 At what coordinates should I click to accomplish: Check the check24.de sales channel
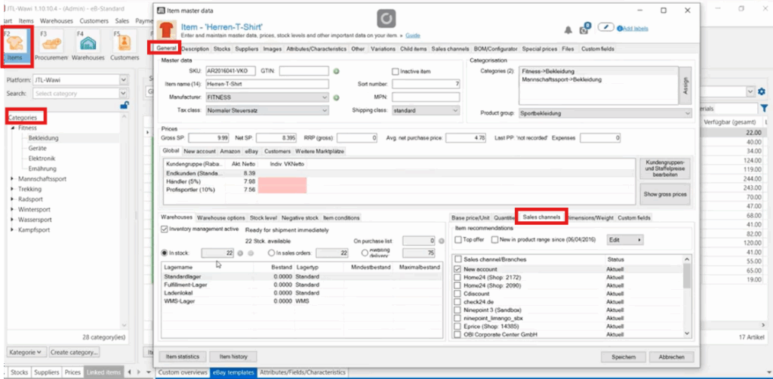(457, 302)
